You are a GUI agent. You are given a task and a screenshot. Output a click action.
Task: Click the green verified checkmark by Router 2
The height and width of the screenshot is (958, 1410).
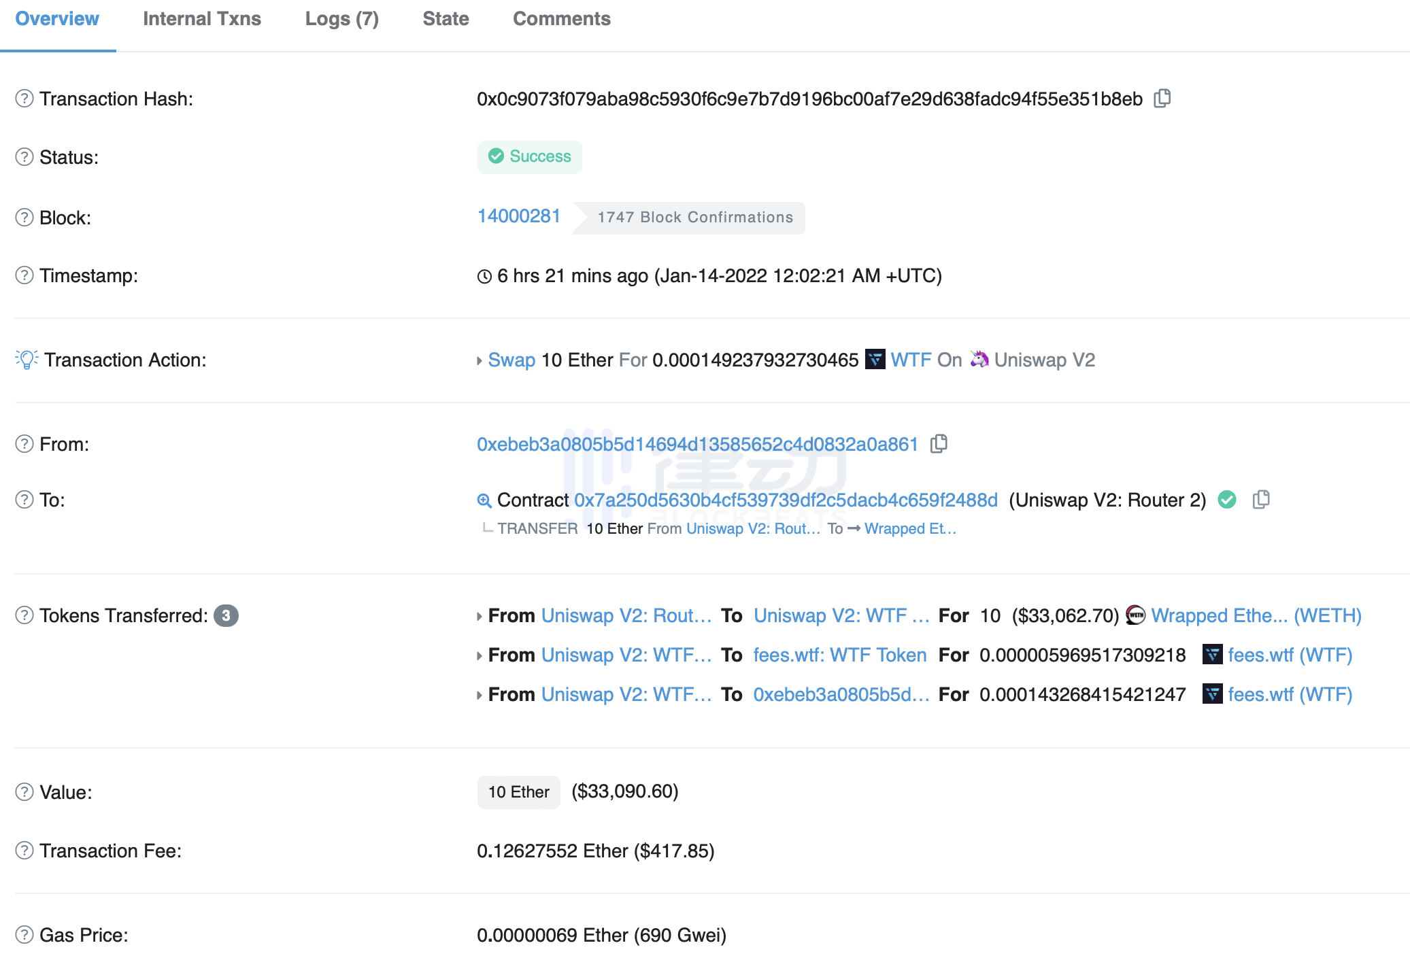coord(1227,500)
